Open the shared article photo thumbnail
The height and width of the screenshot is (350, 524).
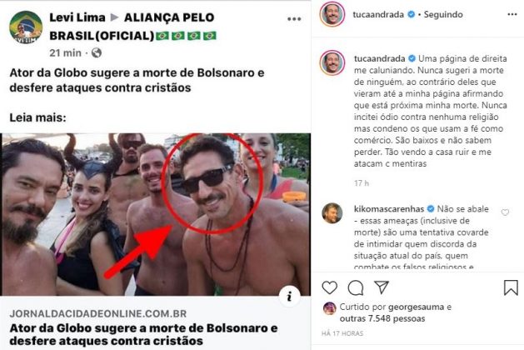(x=156, y=214)
